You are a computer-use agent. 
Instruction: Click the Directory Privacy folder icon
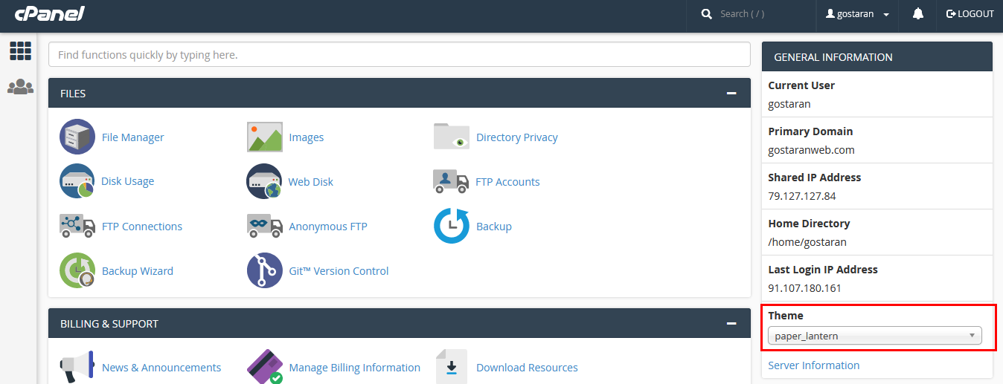click(452, 137)
